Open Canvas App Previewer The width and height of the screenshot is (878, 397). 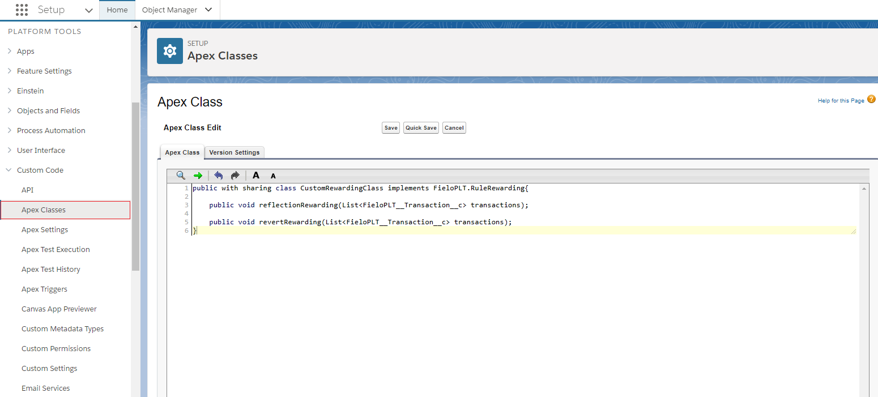pos(59,309)
